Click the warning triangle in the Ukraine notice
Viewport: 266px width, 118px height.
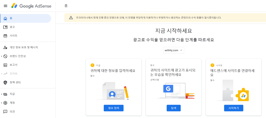pos(71,18)
